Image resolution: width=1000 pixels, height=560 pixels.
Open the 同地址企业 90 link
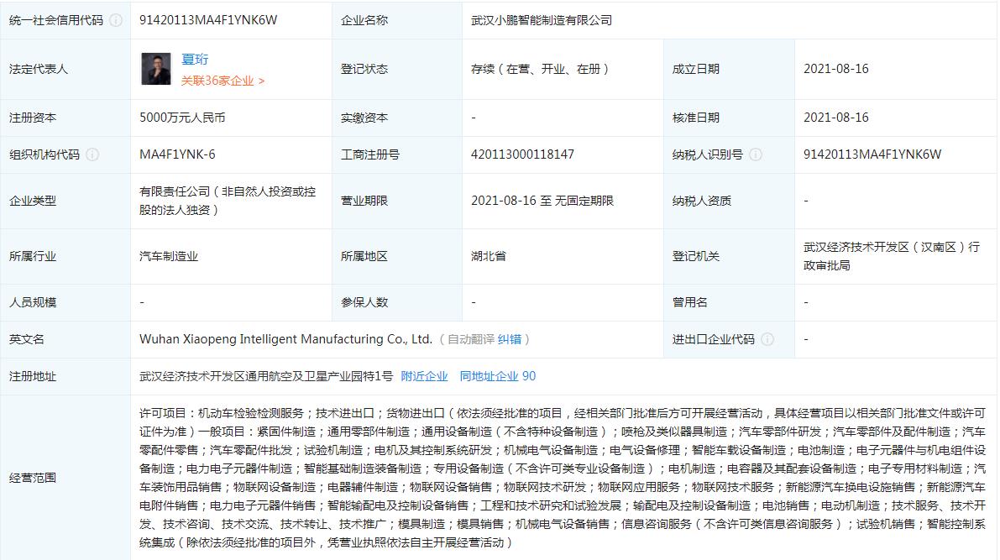[x=497, y=376]
